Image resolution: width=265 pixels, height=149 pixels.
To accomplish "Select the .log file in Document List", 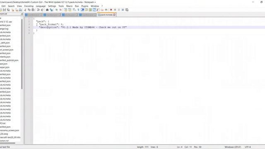I will (x=4, y=29).
